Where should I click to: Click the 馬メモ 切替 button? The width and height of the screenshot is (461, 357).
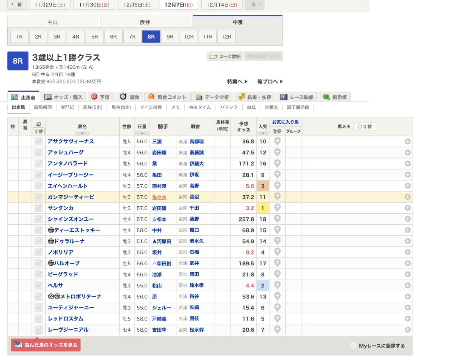365,127
